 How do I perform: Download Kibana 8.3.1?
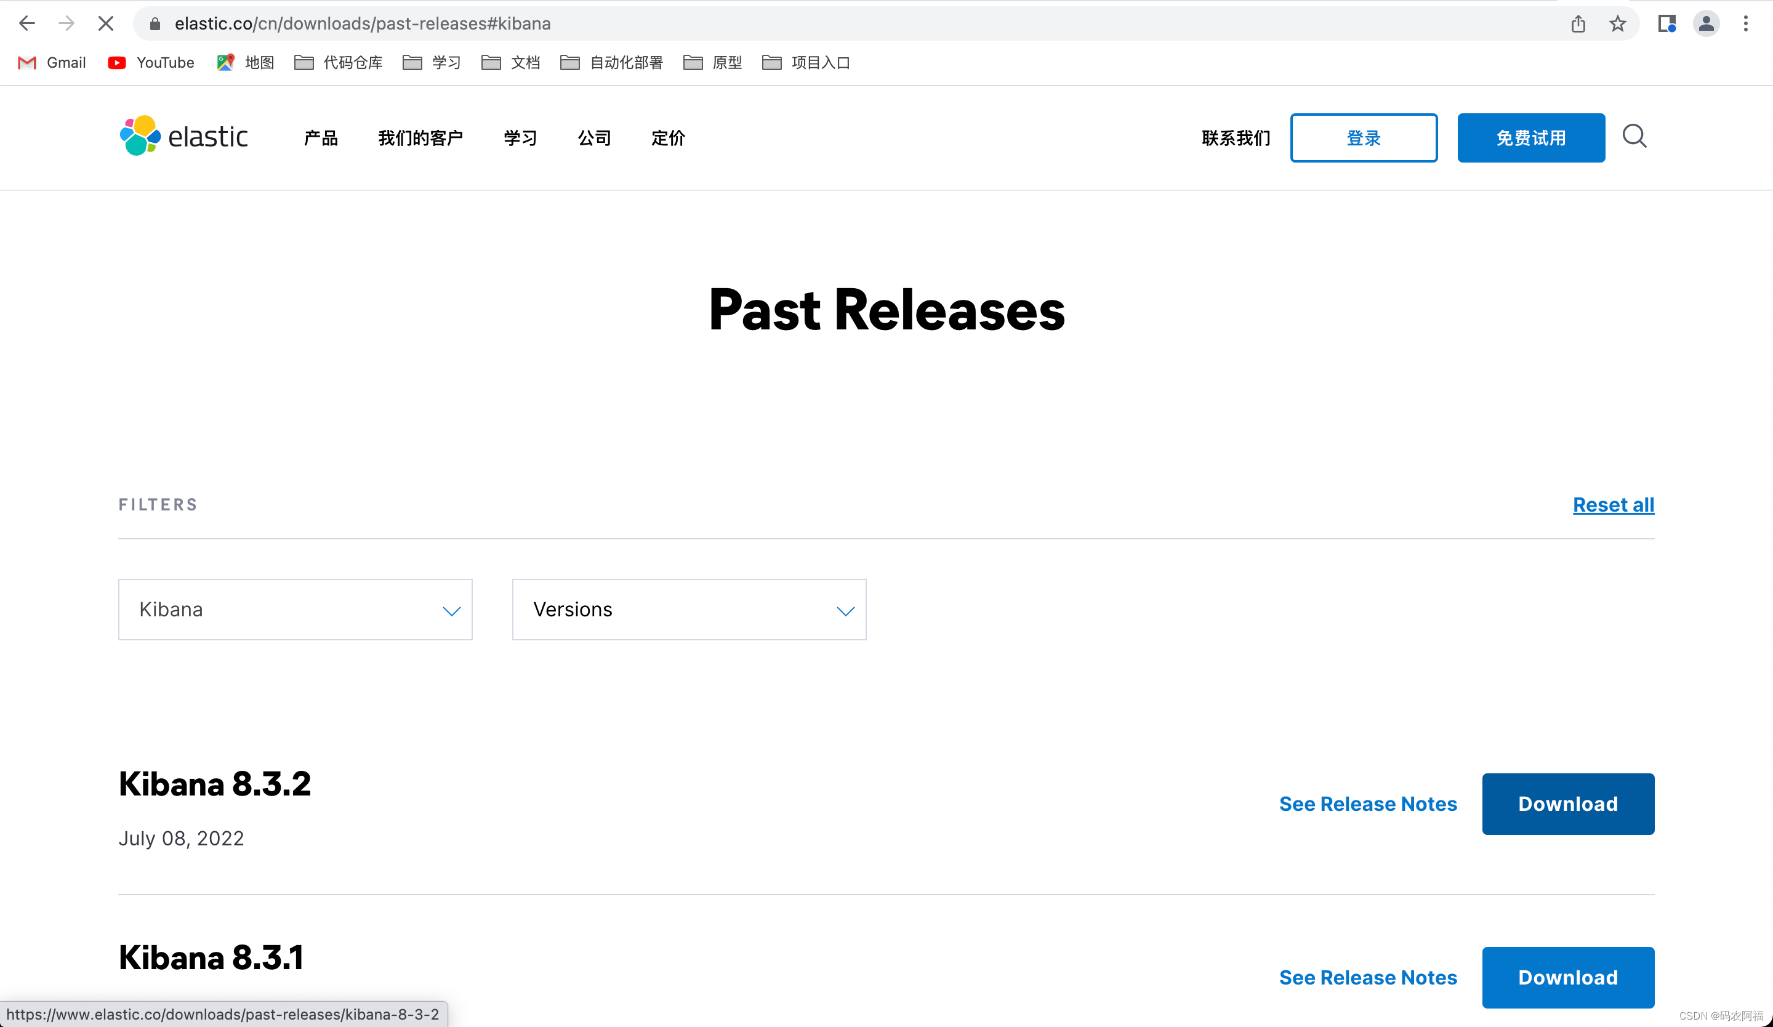pyautogui.click(x=1568, y=978)
